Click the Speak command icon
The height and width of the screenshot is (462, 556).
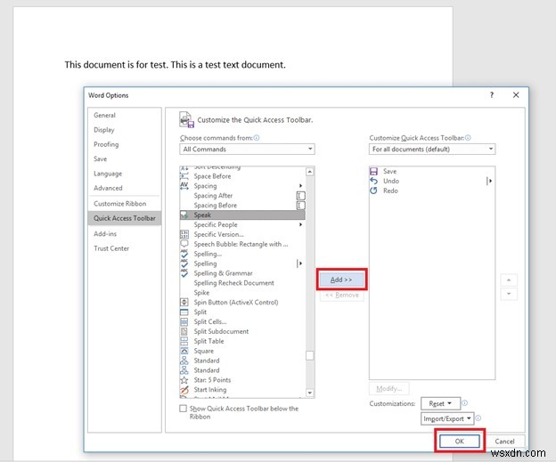[x=184, y=215]
